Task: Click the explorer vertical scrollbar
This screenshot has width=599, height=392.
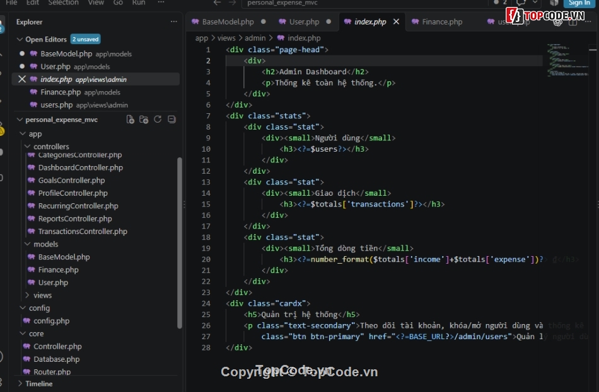Action: click(180, 242)
